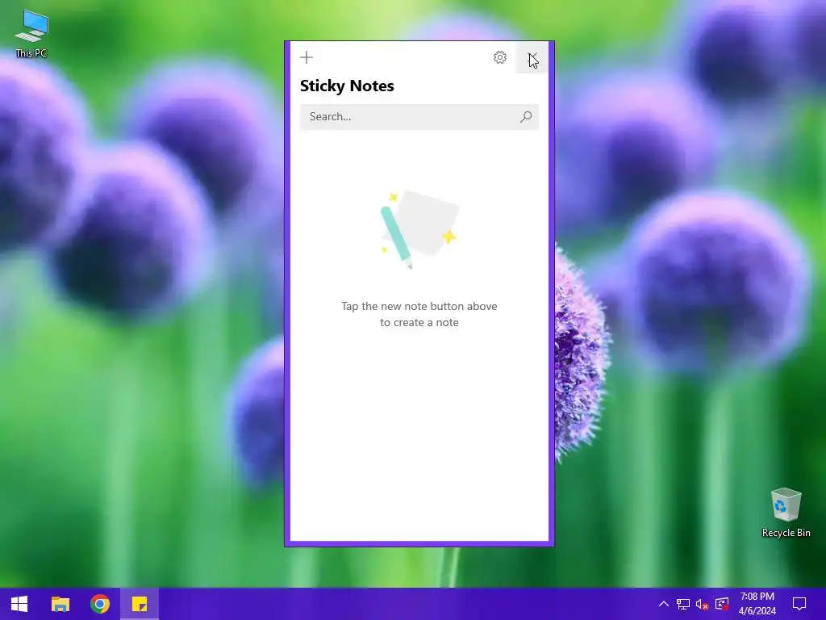The height and width of the screenshot is (620, 826).
Task: Click 'Tap the new note button above' text
Action: coord(419,306)
